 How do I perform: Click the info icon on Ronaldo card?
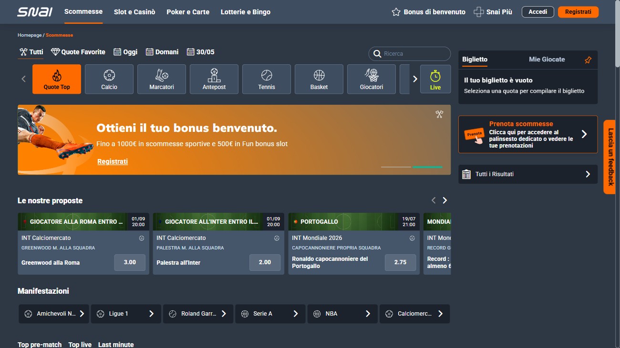click(412, 238)
